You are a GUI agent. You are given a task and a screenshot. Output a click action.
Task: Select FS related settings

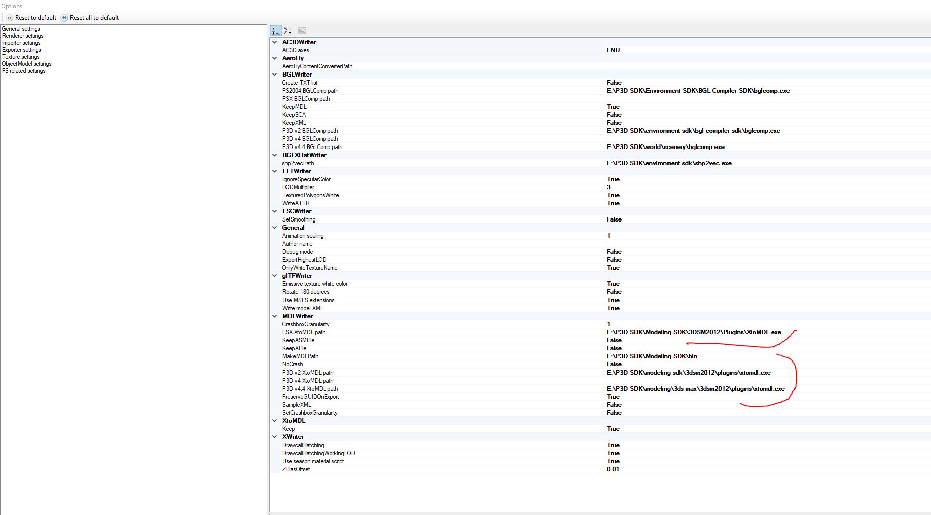[x=24, y=71]
